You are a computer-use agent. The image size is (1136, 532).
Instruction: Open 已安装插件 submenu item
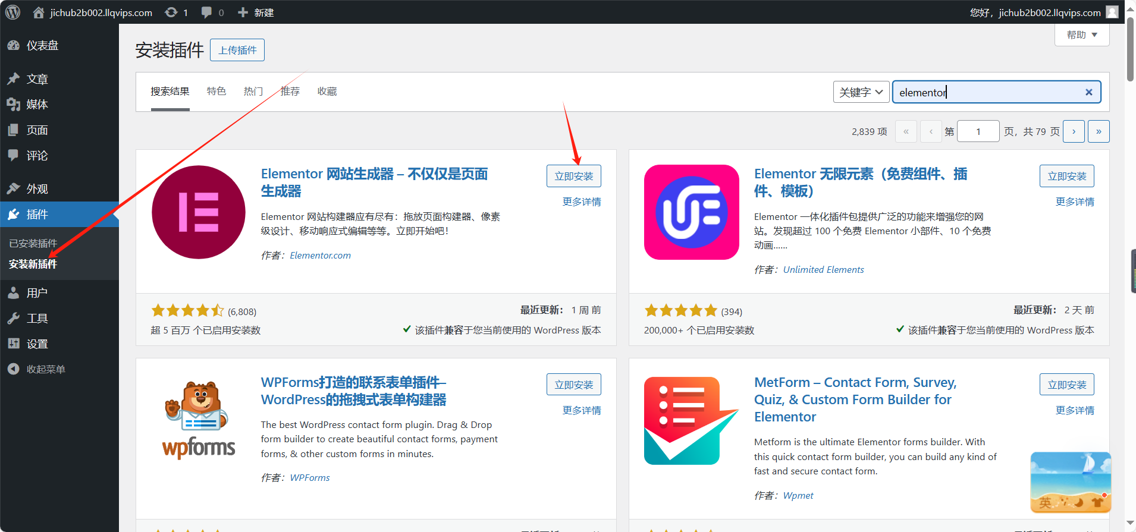tap(33, 243)
